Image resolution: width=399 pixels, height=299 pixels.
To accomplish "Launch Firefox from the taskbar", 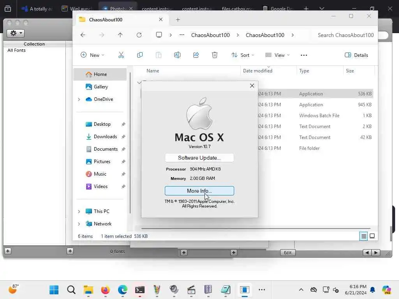I will [105, 290].
